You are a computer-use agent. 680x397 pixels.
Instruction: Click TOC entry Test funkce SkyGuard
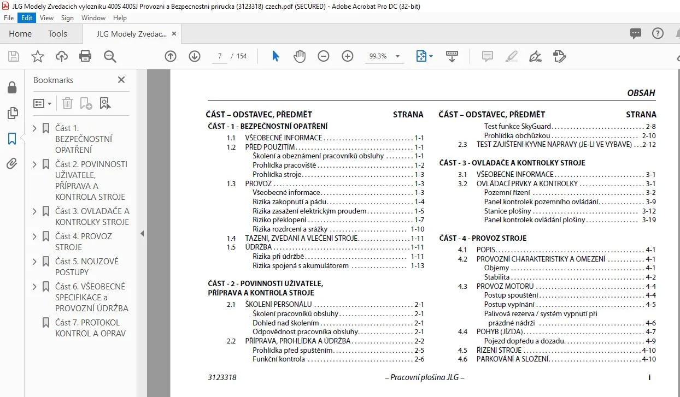click(x=570, y=127)
